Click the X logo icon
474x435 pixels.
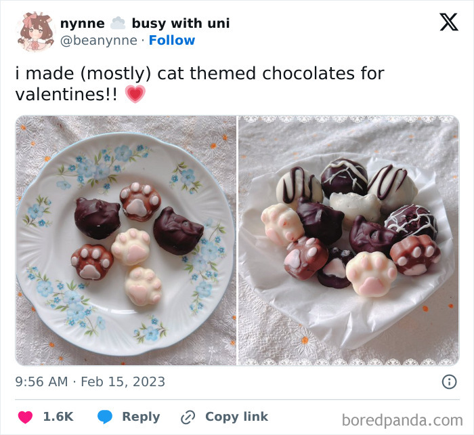[449, 22]
